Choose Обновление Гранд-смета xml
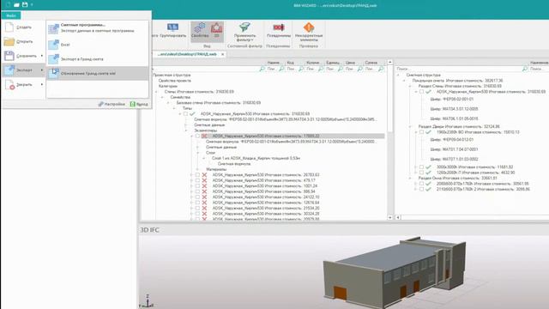Image resolution: width=549 pixels, height=309 pixels. (98, 74)
